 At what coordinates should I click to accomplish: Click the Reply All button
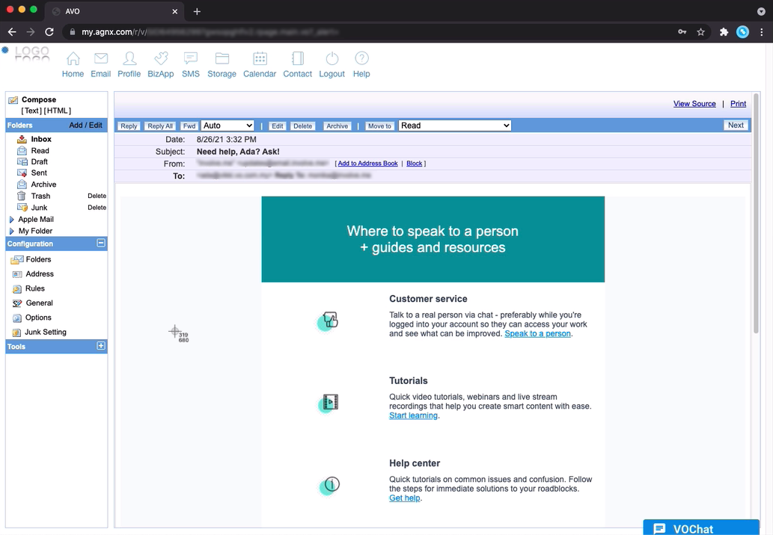[x=159, y=126]
